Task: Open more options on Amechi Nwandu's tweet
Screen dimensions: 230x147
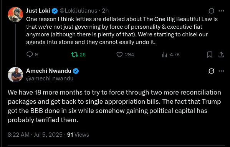Action: 221,71
